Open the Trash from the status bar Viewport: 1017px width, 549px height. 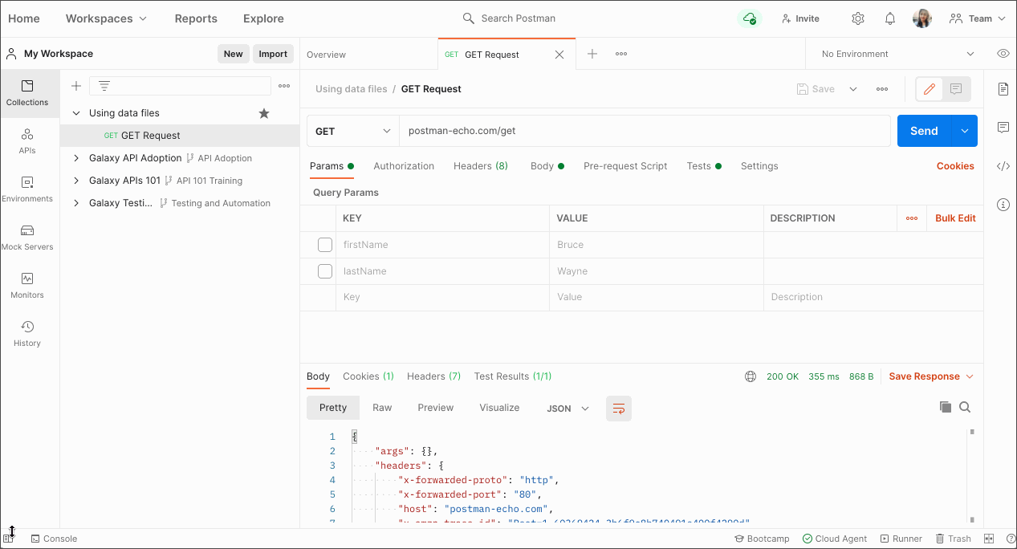pos(953,539)
